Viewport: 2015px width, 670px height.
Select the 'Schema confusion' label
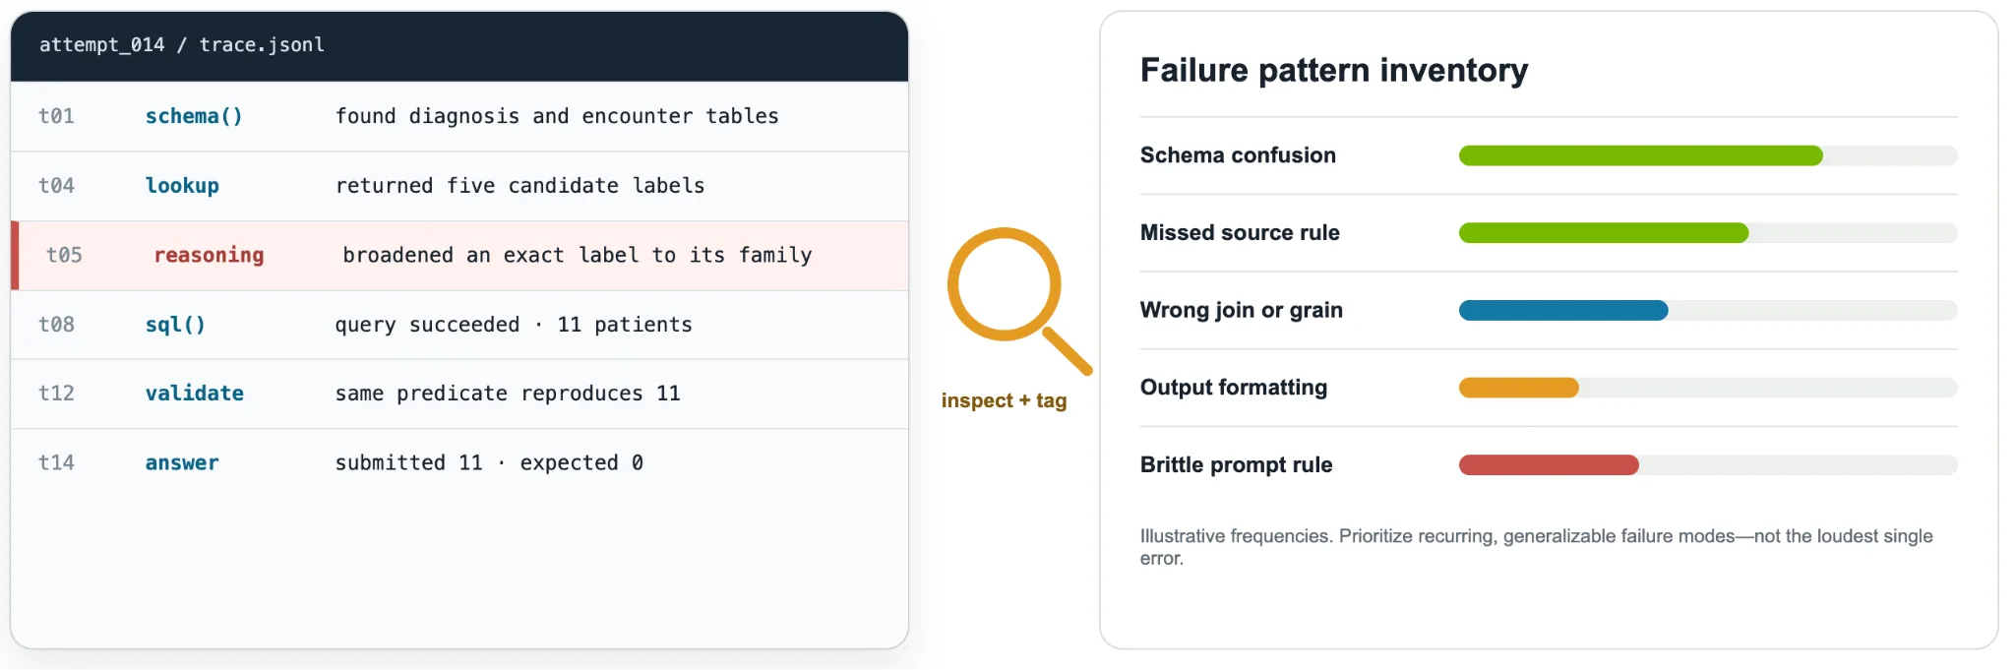[x=1238, y=155]
